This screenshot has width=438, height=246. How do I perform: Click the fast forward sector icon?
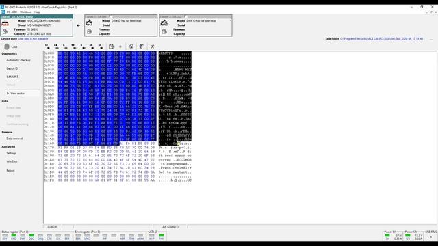(91, 46)
